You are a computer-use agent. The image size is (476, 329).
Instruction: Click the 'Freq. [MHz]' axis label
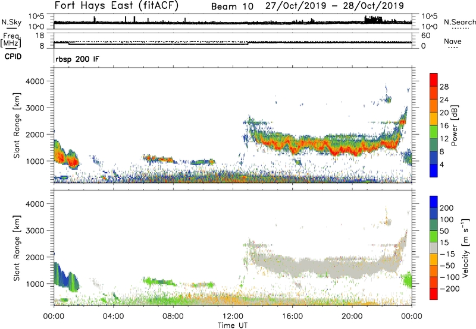pyautogui.click(x=11, y=40)
